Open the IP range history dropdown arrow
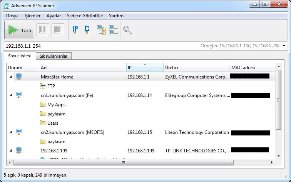291x182 pixels. tap(284, 46)
